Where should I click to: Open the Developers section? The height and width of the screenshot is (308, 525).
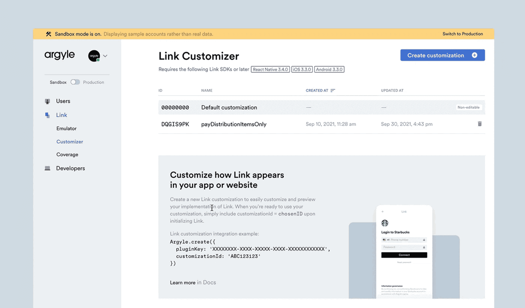(x=70, y=168)
